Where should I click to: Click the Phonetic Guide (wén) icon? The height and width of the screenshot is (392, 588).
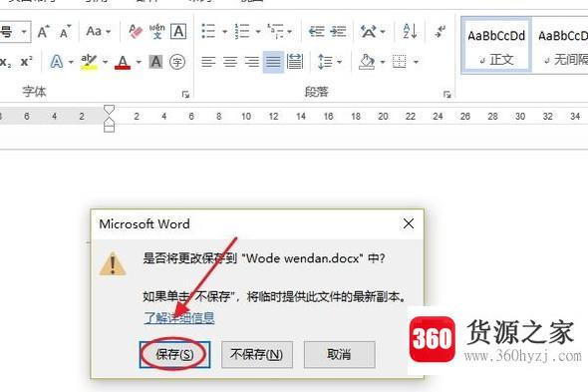pyautogui.click(x=156, y=32)
